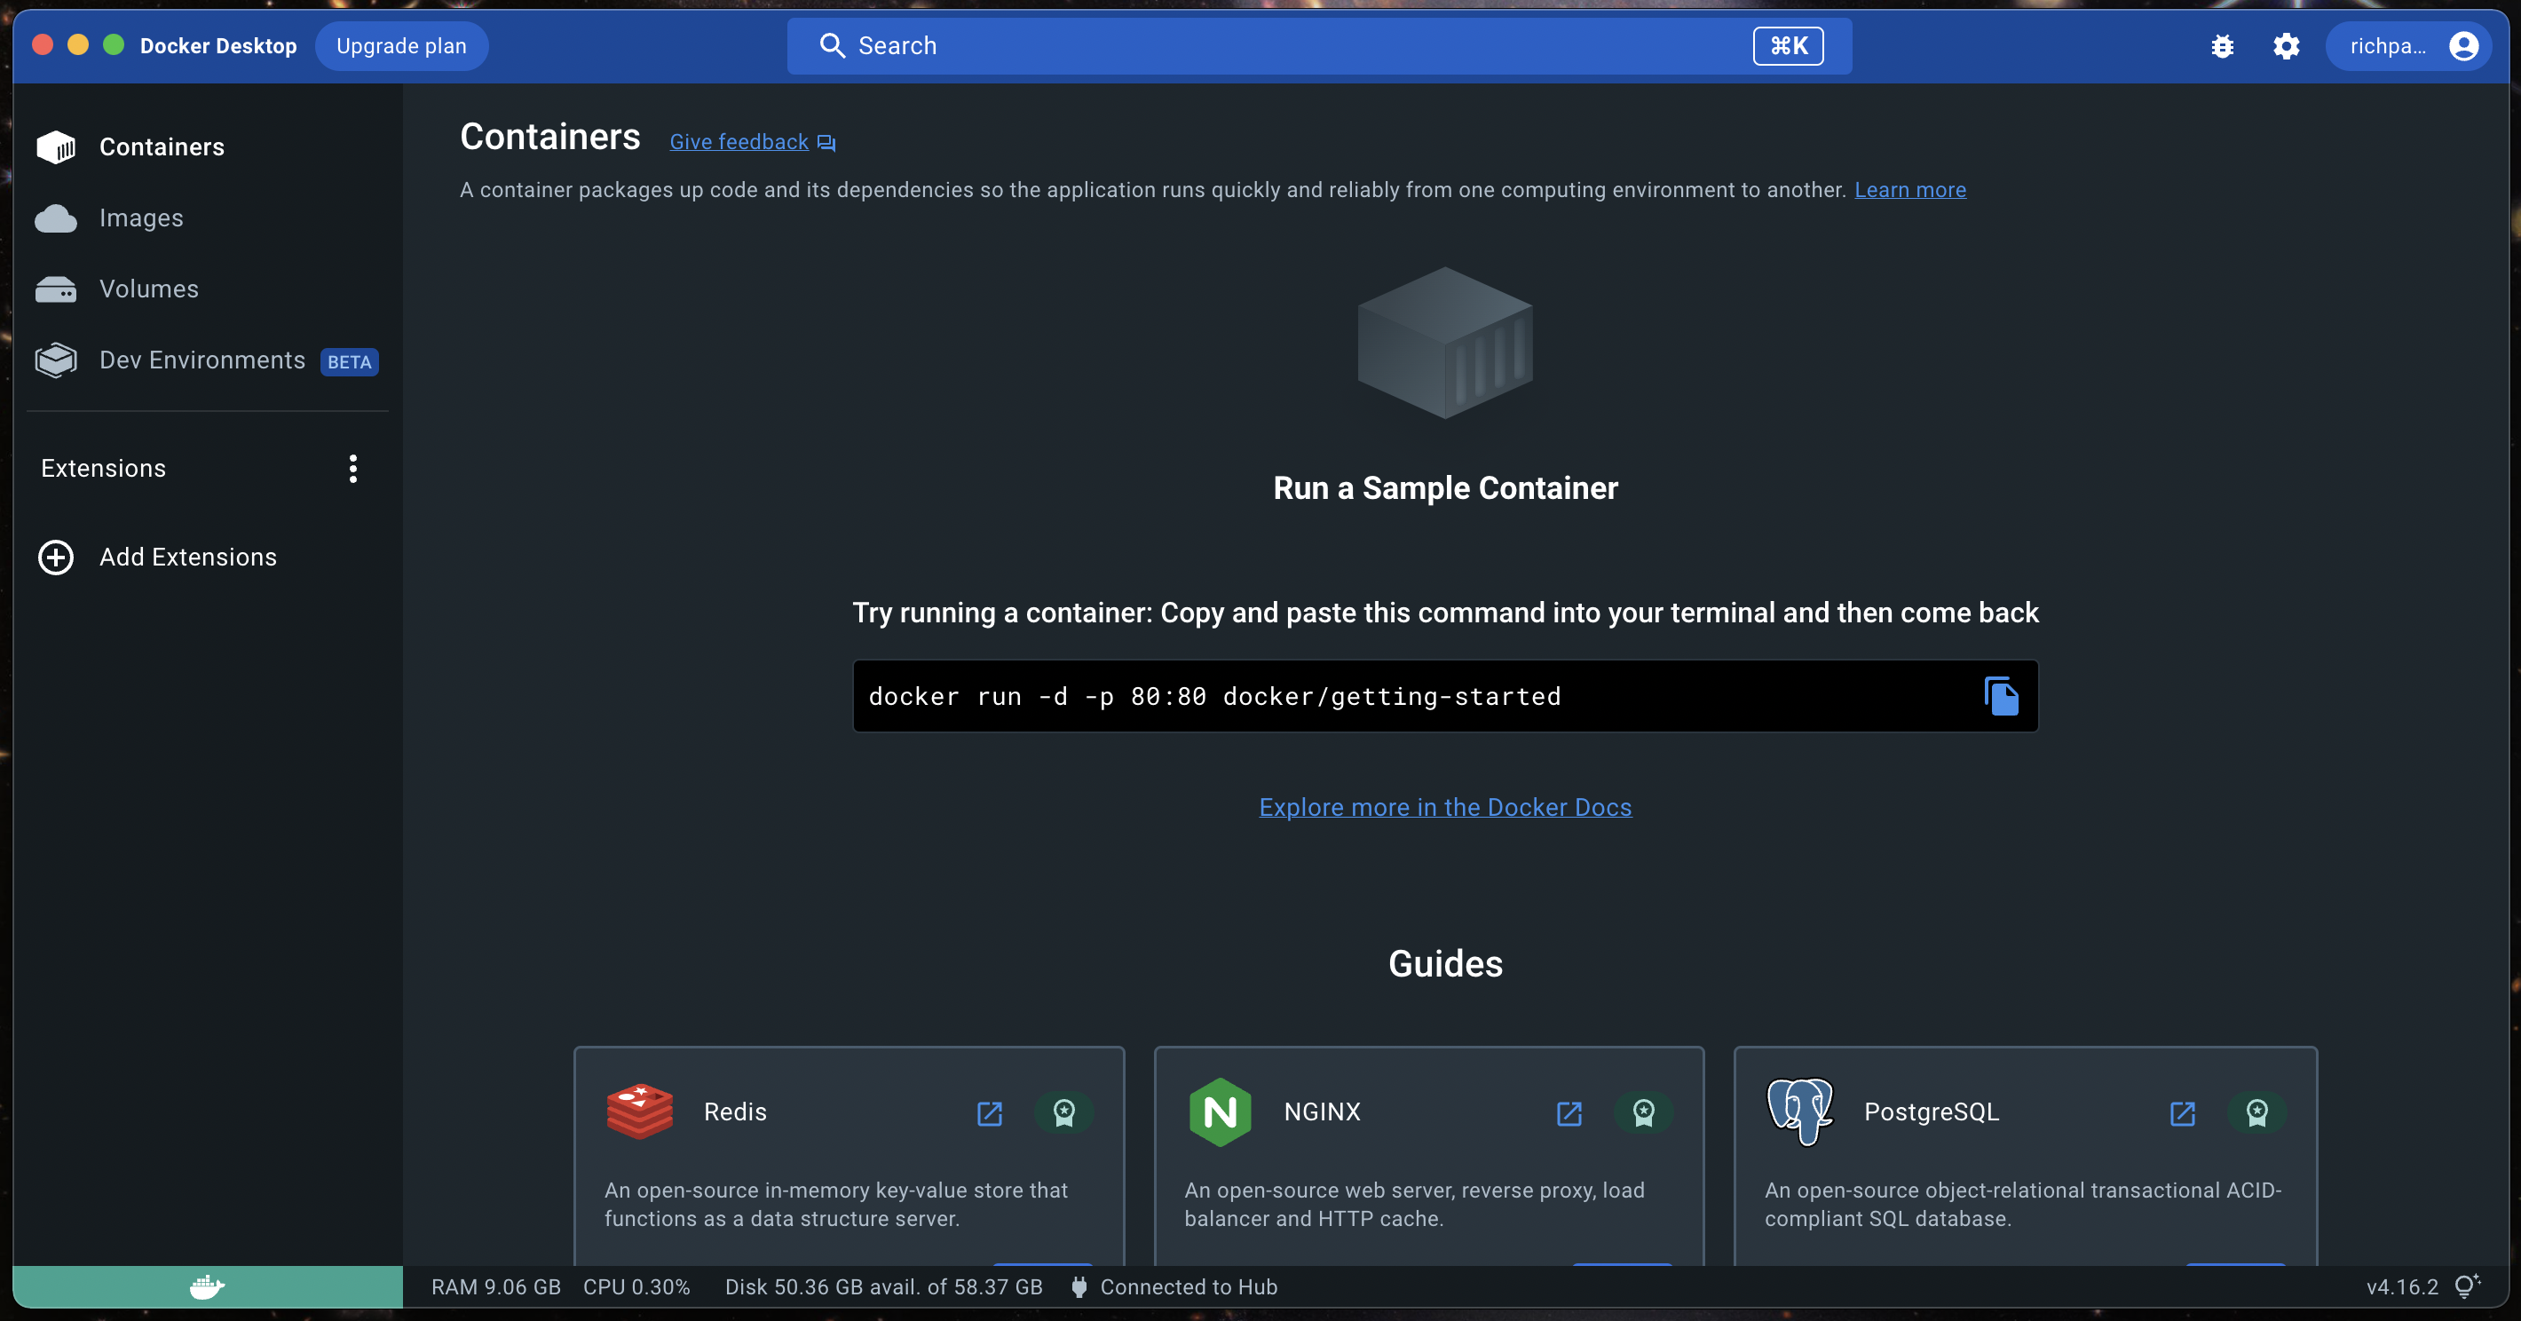Click the Upgrade plan button
2521x1321 pixels.
[x=401, y=46]
